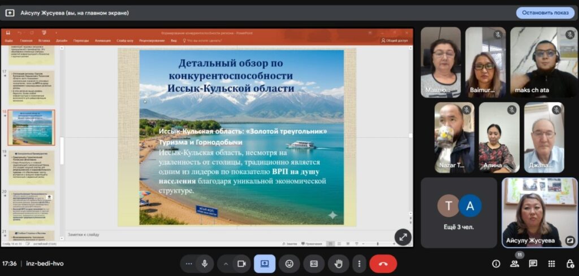Open the emoji reactions icon
The image size is (579, 276).
289,264
